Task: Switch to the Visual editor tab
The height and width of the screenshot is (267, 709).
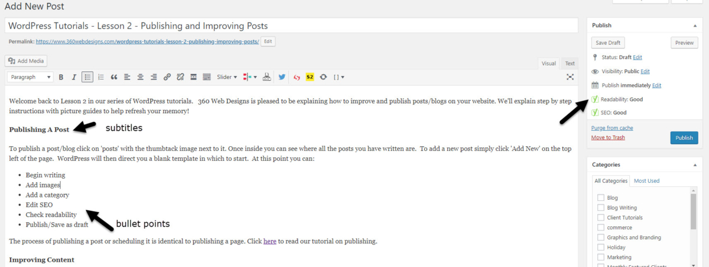Action: pyautogui.click(x=549, y=63)
